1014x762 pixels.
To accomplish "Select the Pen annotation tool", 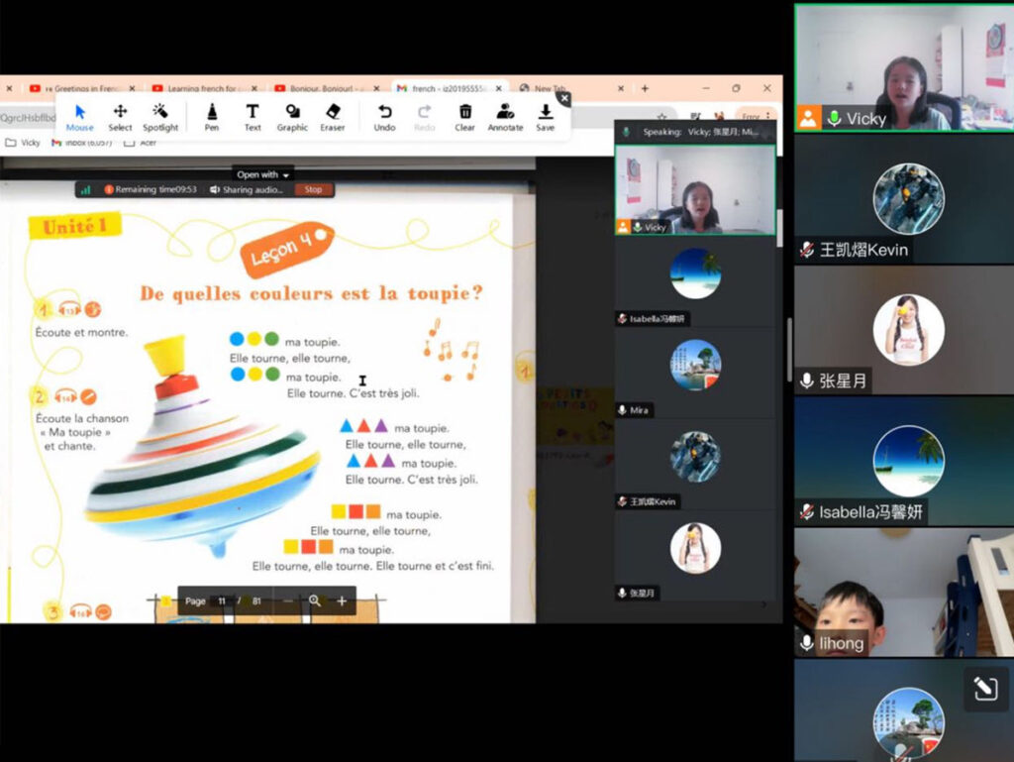I will coord(212,118).
